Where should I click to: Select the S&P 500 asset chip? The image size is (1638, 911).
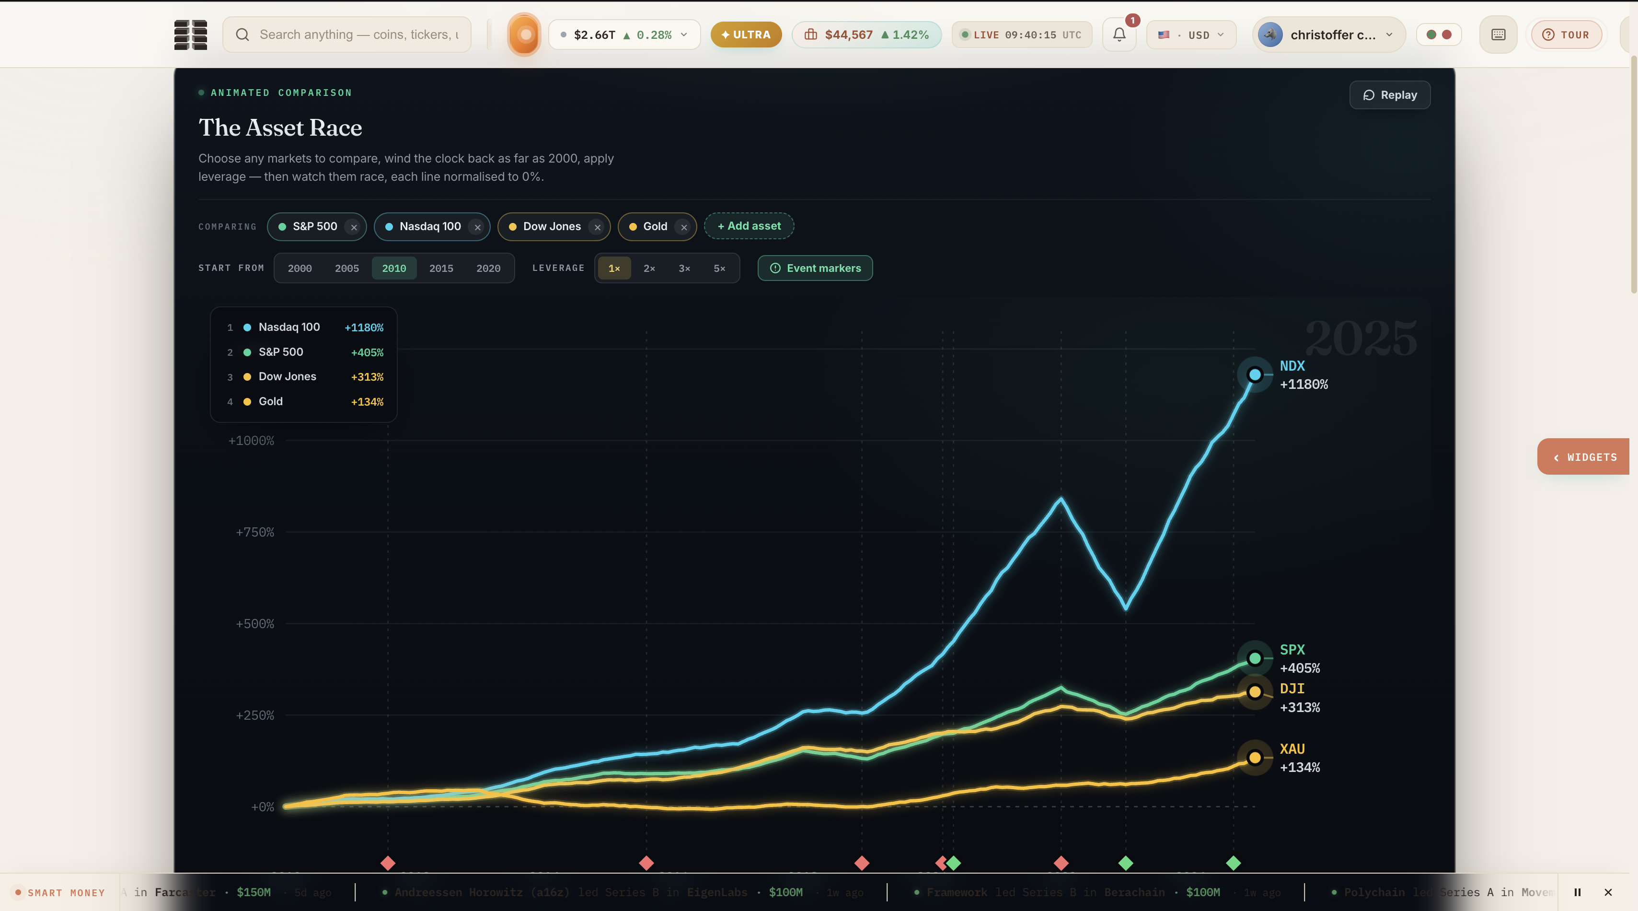tap(317, 226)
